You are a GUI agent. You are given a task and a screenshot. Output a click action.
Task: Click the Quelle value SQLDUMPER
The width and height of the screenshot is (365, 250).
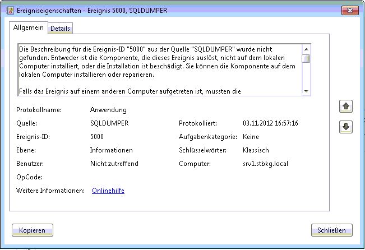click(107, 123)
